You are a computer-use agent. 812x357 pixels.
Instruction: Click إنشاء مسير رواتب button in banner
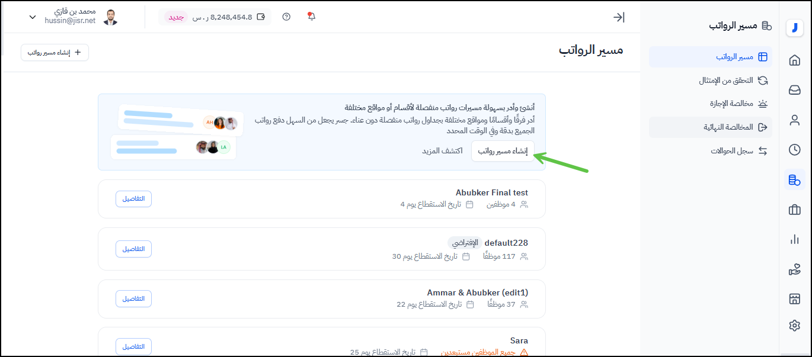click(503, 151)
